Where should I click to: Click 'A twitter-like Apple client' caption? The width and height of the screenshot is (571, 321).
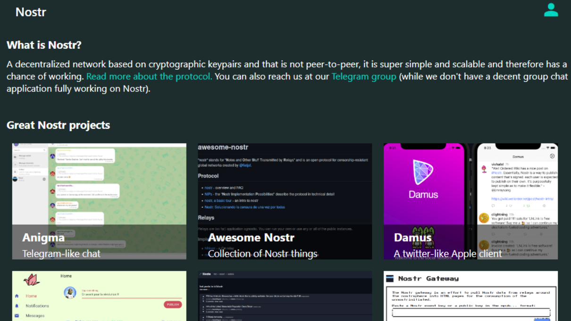point(448,254)
